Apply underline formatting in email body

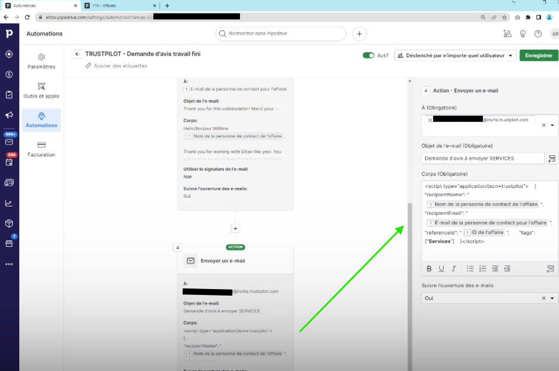tap(441, 269)
